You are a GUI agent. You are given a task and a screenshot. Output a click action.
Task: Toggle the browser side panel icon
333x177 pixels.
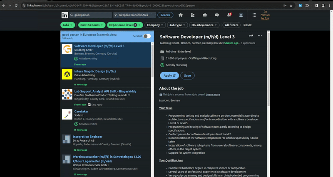pyautogui.click(x=317, y=5)
